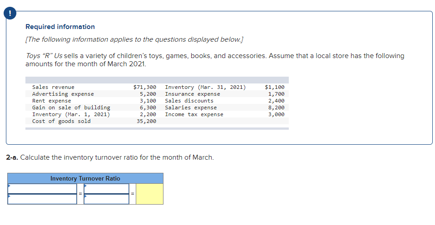This screenshot has width=435, height=225.
Task: Select the Income tax expense label
Action: tap(194, 114)
